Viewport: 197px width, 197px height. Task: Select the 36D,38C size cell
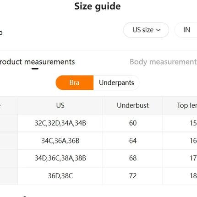pos(60,176)
